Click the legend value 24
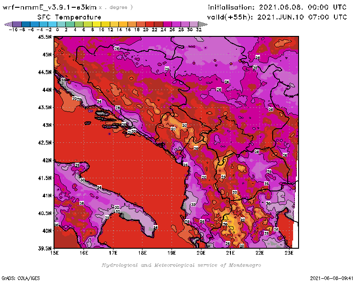The width and height of the screenshot is (363, 281). click(x=163, y=30)
